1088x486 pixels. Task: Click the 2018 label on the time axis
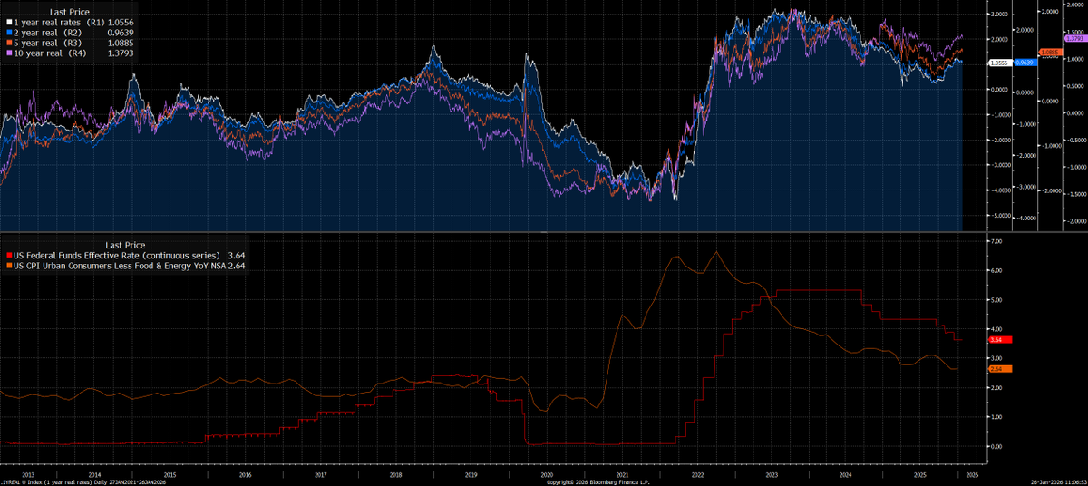tap(396, 474)
